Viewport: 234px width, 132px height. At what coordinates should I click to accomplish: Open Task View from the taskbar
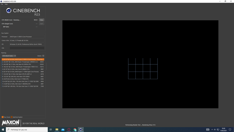[51, 129]
